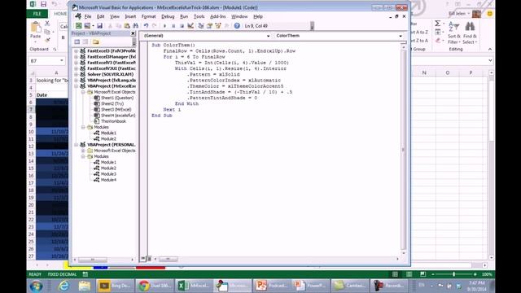Click the Paste clipboard icon in the VBA toolbar
The width and height of the screenshot is (521, 293).
tap(127, 25)
